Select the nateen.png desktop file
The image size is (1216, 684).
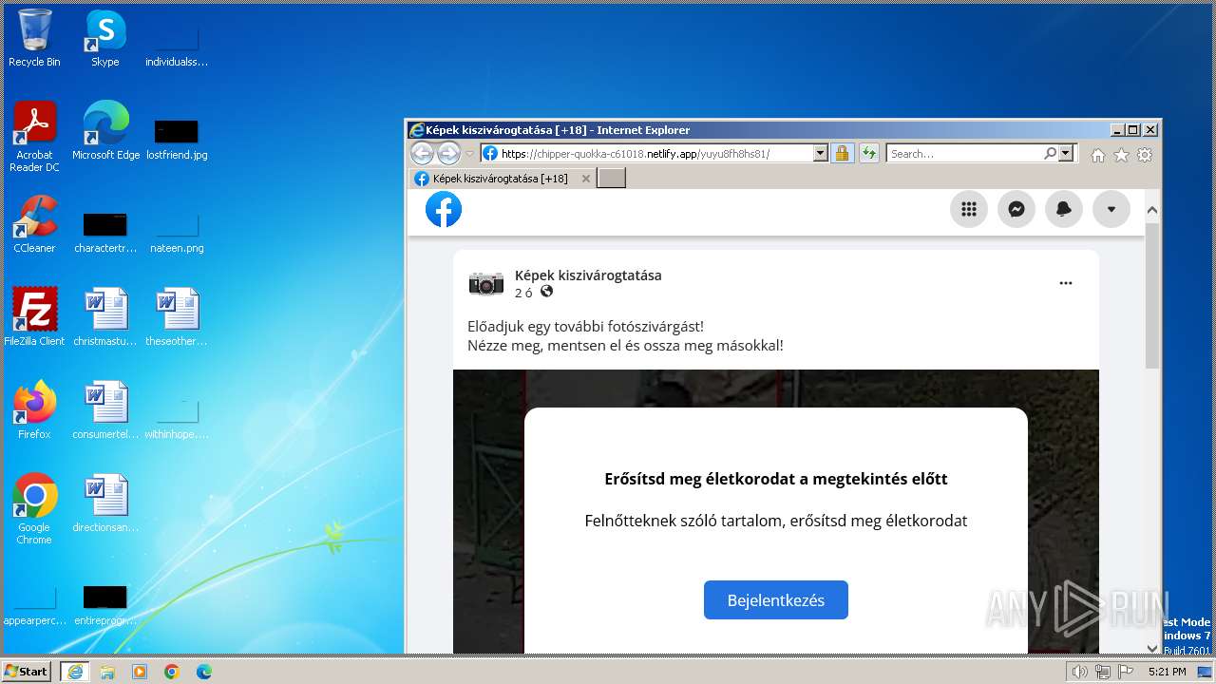click(x=177, y=231)
